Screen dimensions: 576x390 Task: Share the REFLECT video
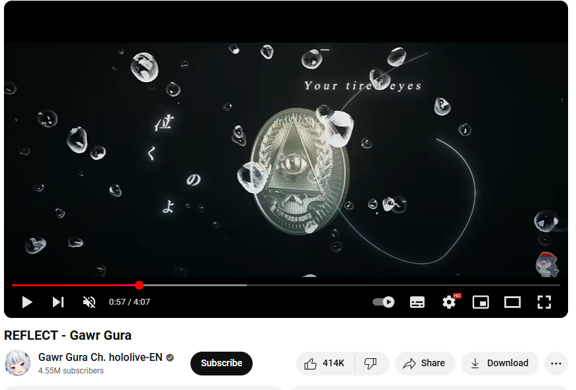click(425, 363)
